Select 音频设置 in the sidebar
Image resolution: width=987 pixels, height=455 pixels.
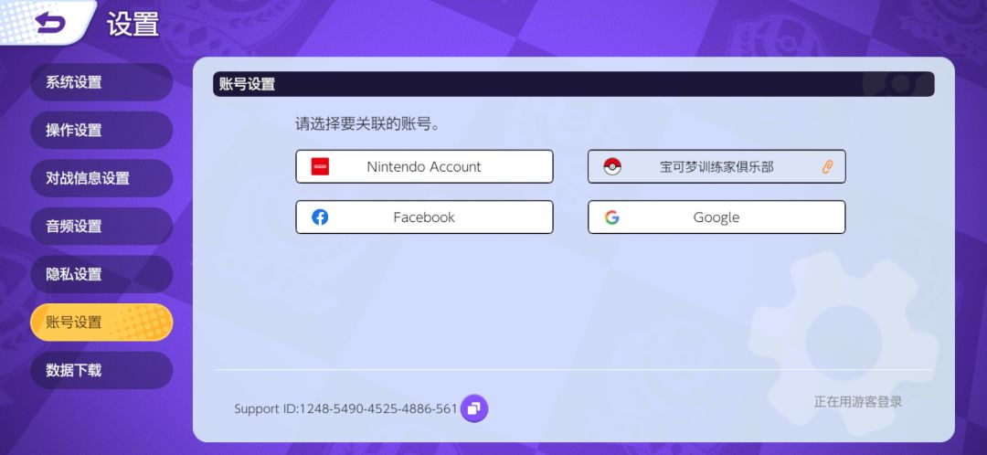point(101,226)
